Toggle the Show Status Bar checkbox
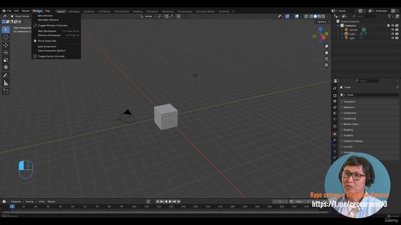This screenshot has width=401, height=225. pyautogui.click(x=35, y=41)
